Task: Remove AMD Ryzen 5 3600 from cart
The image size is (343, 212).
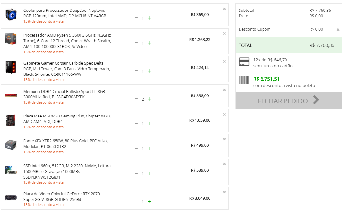Action: 224,34
